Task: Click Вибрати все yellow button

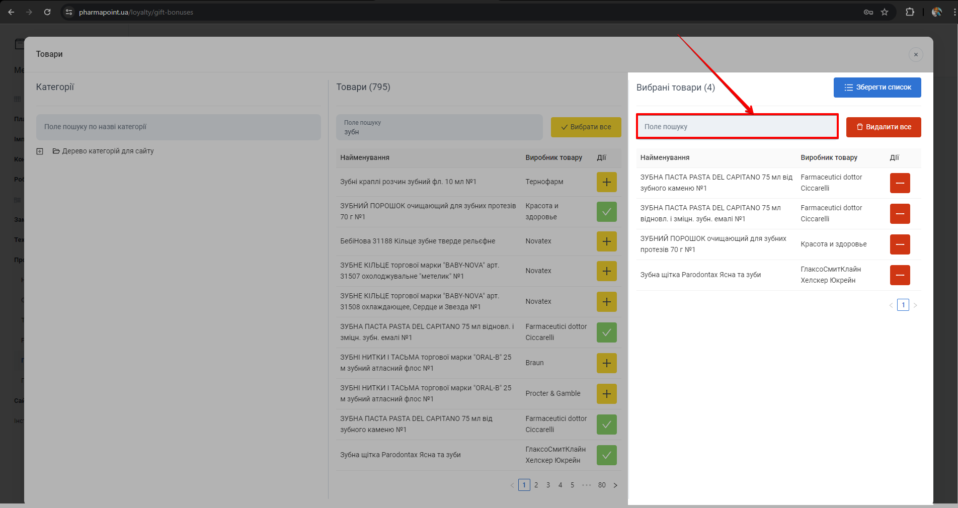Action: (586, 127)
